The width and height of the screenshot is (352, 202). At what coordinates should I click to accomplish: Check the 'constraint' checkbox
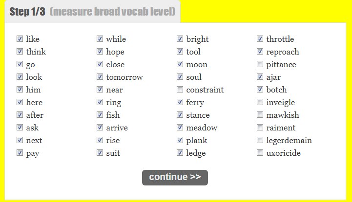tap(180, 90)
